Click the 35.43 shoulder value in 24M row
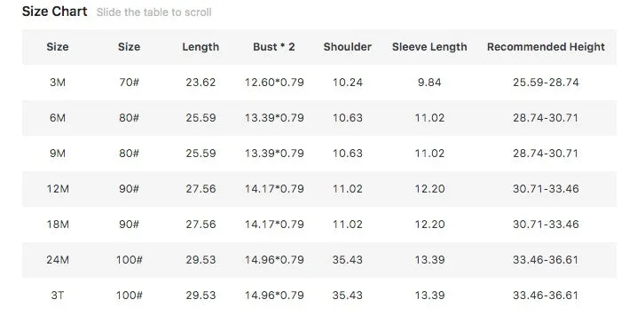Screen dimensions: 637x331 pyautogui.click(x=348, y=260)
